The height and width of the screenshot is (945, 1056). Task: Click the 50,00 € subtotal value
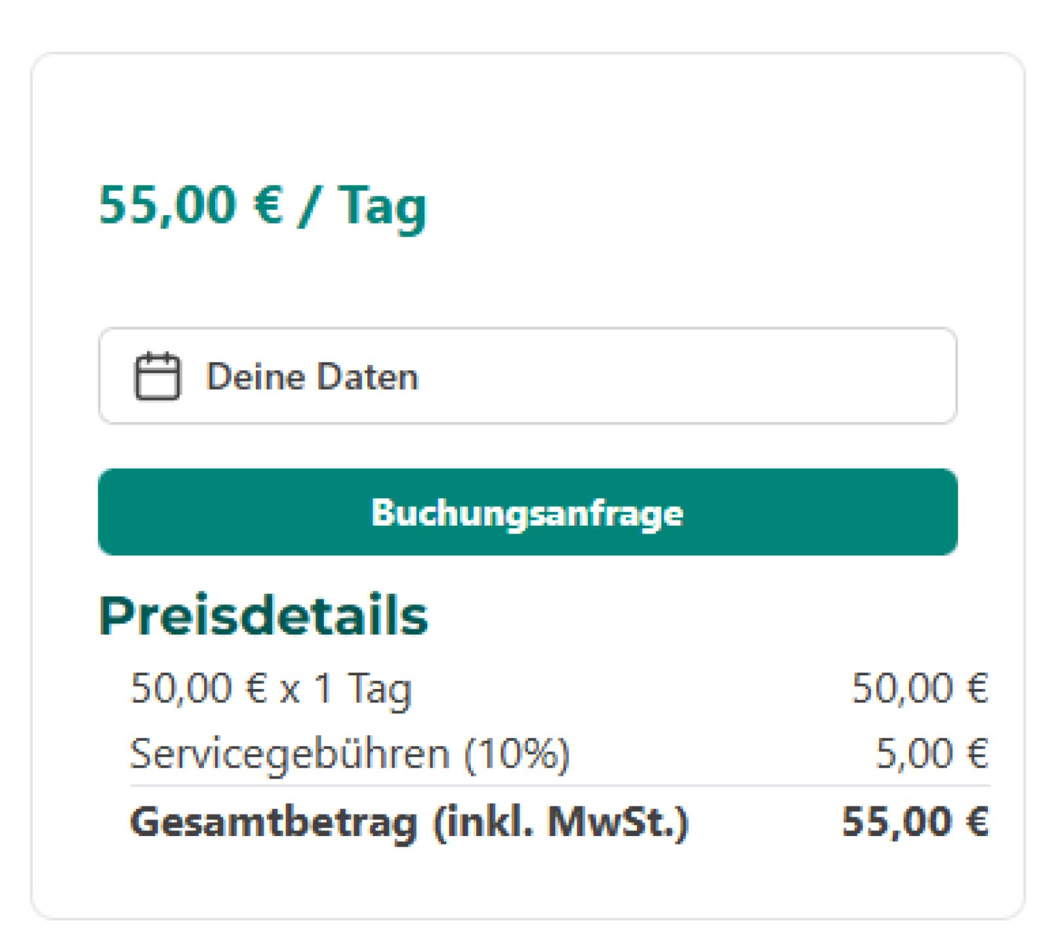pyautogui.click(x=922, y=689)
